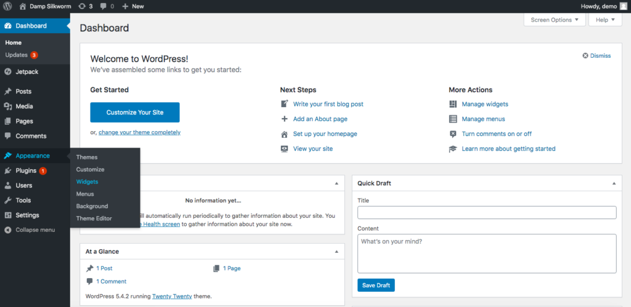Open Widgets from the Appearance submenu
Screen dimensions: 631x307
(x=88, y=181)
